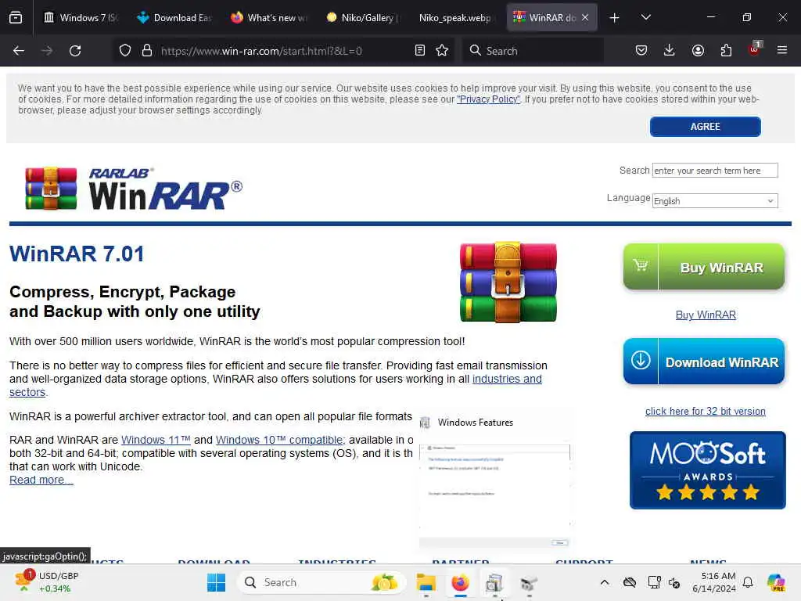
Task: Switch to the Download Eas tab
Action: point(175,18)
